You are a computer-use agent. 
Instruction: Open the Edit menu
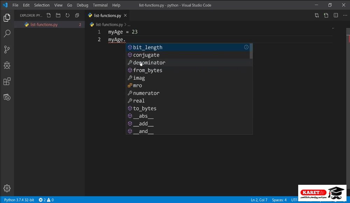click(x=26, y=5)
